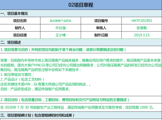The height and width of the screenshot is (120, 162).
Task: Select heading 2. 项目目标
Action: 65,100
